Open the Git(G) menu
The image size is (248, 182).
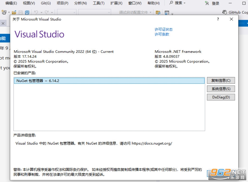[46, 3]
